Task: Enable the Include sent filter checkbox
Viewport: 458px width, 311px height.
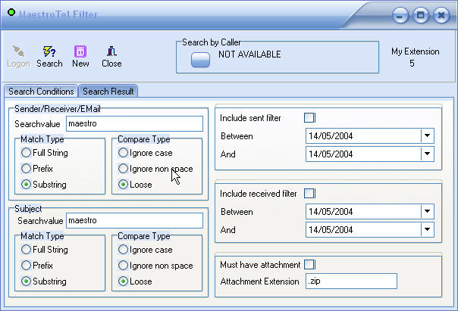Action: coord(309,118)
